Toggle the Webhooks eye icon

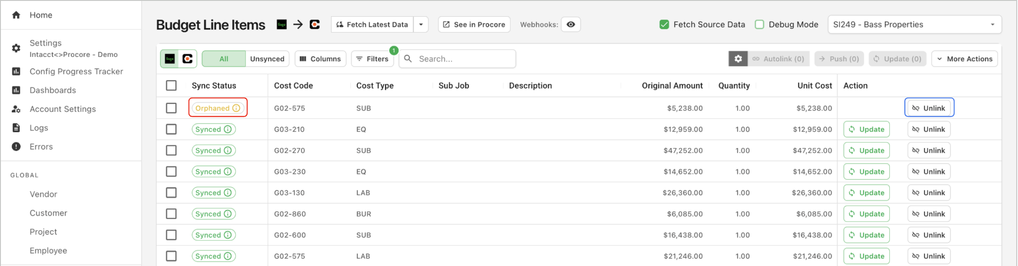click(x=571, y=25)
